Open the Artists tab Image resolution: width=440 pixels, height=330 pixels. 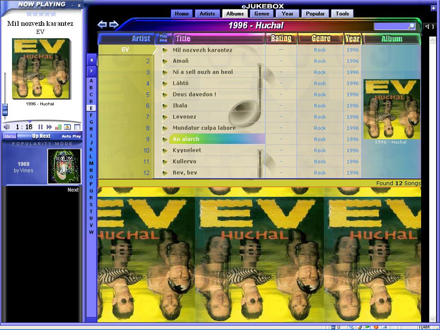(207, 13)
